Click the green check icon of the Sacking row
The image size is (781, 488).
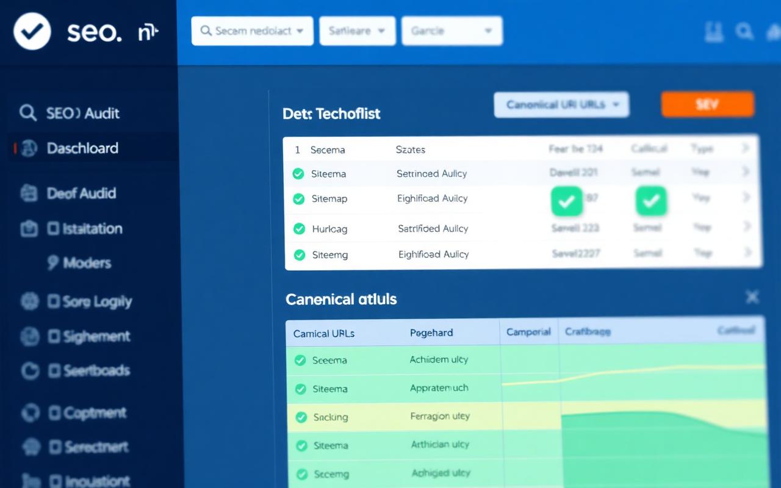click(301, 417)
